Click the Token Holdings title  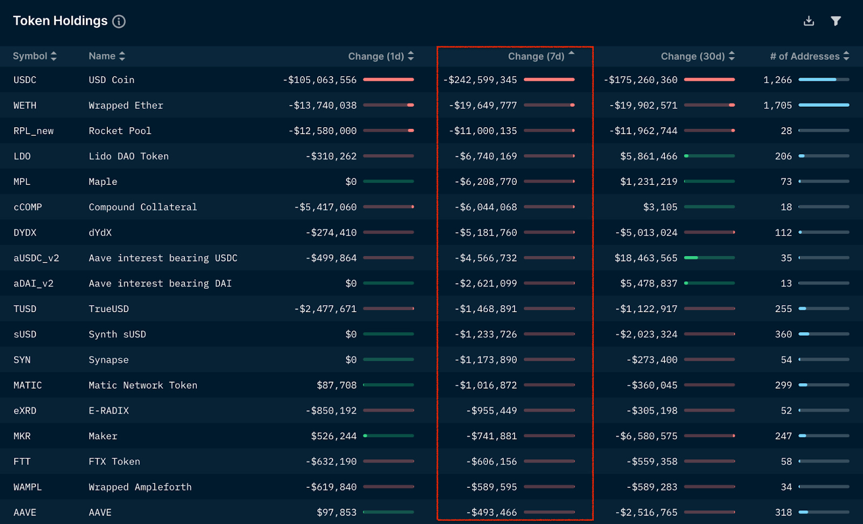[60, 21]
